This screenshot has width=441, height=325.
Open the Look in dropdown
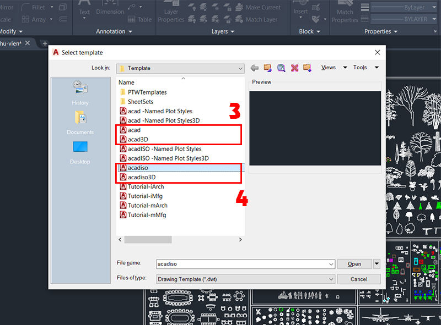[x=241, y=68]
